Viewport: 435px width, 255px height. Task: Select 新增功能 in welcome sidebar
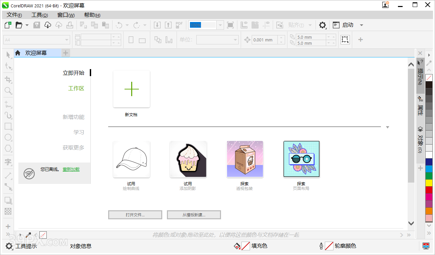click(73, 117)
